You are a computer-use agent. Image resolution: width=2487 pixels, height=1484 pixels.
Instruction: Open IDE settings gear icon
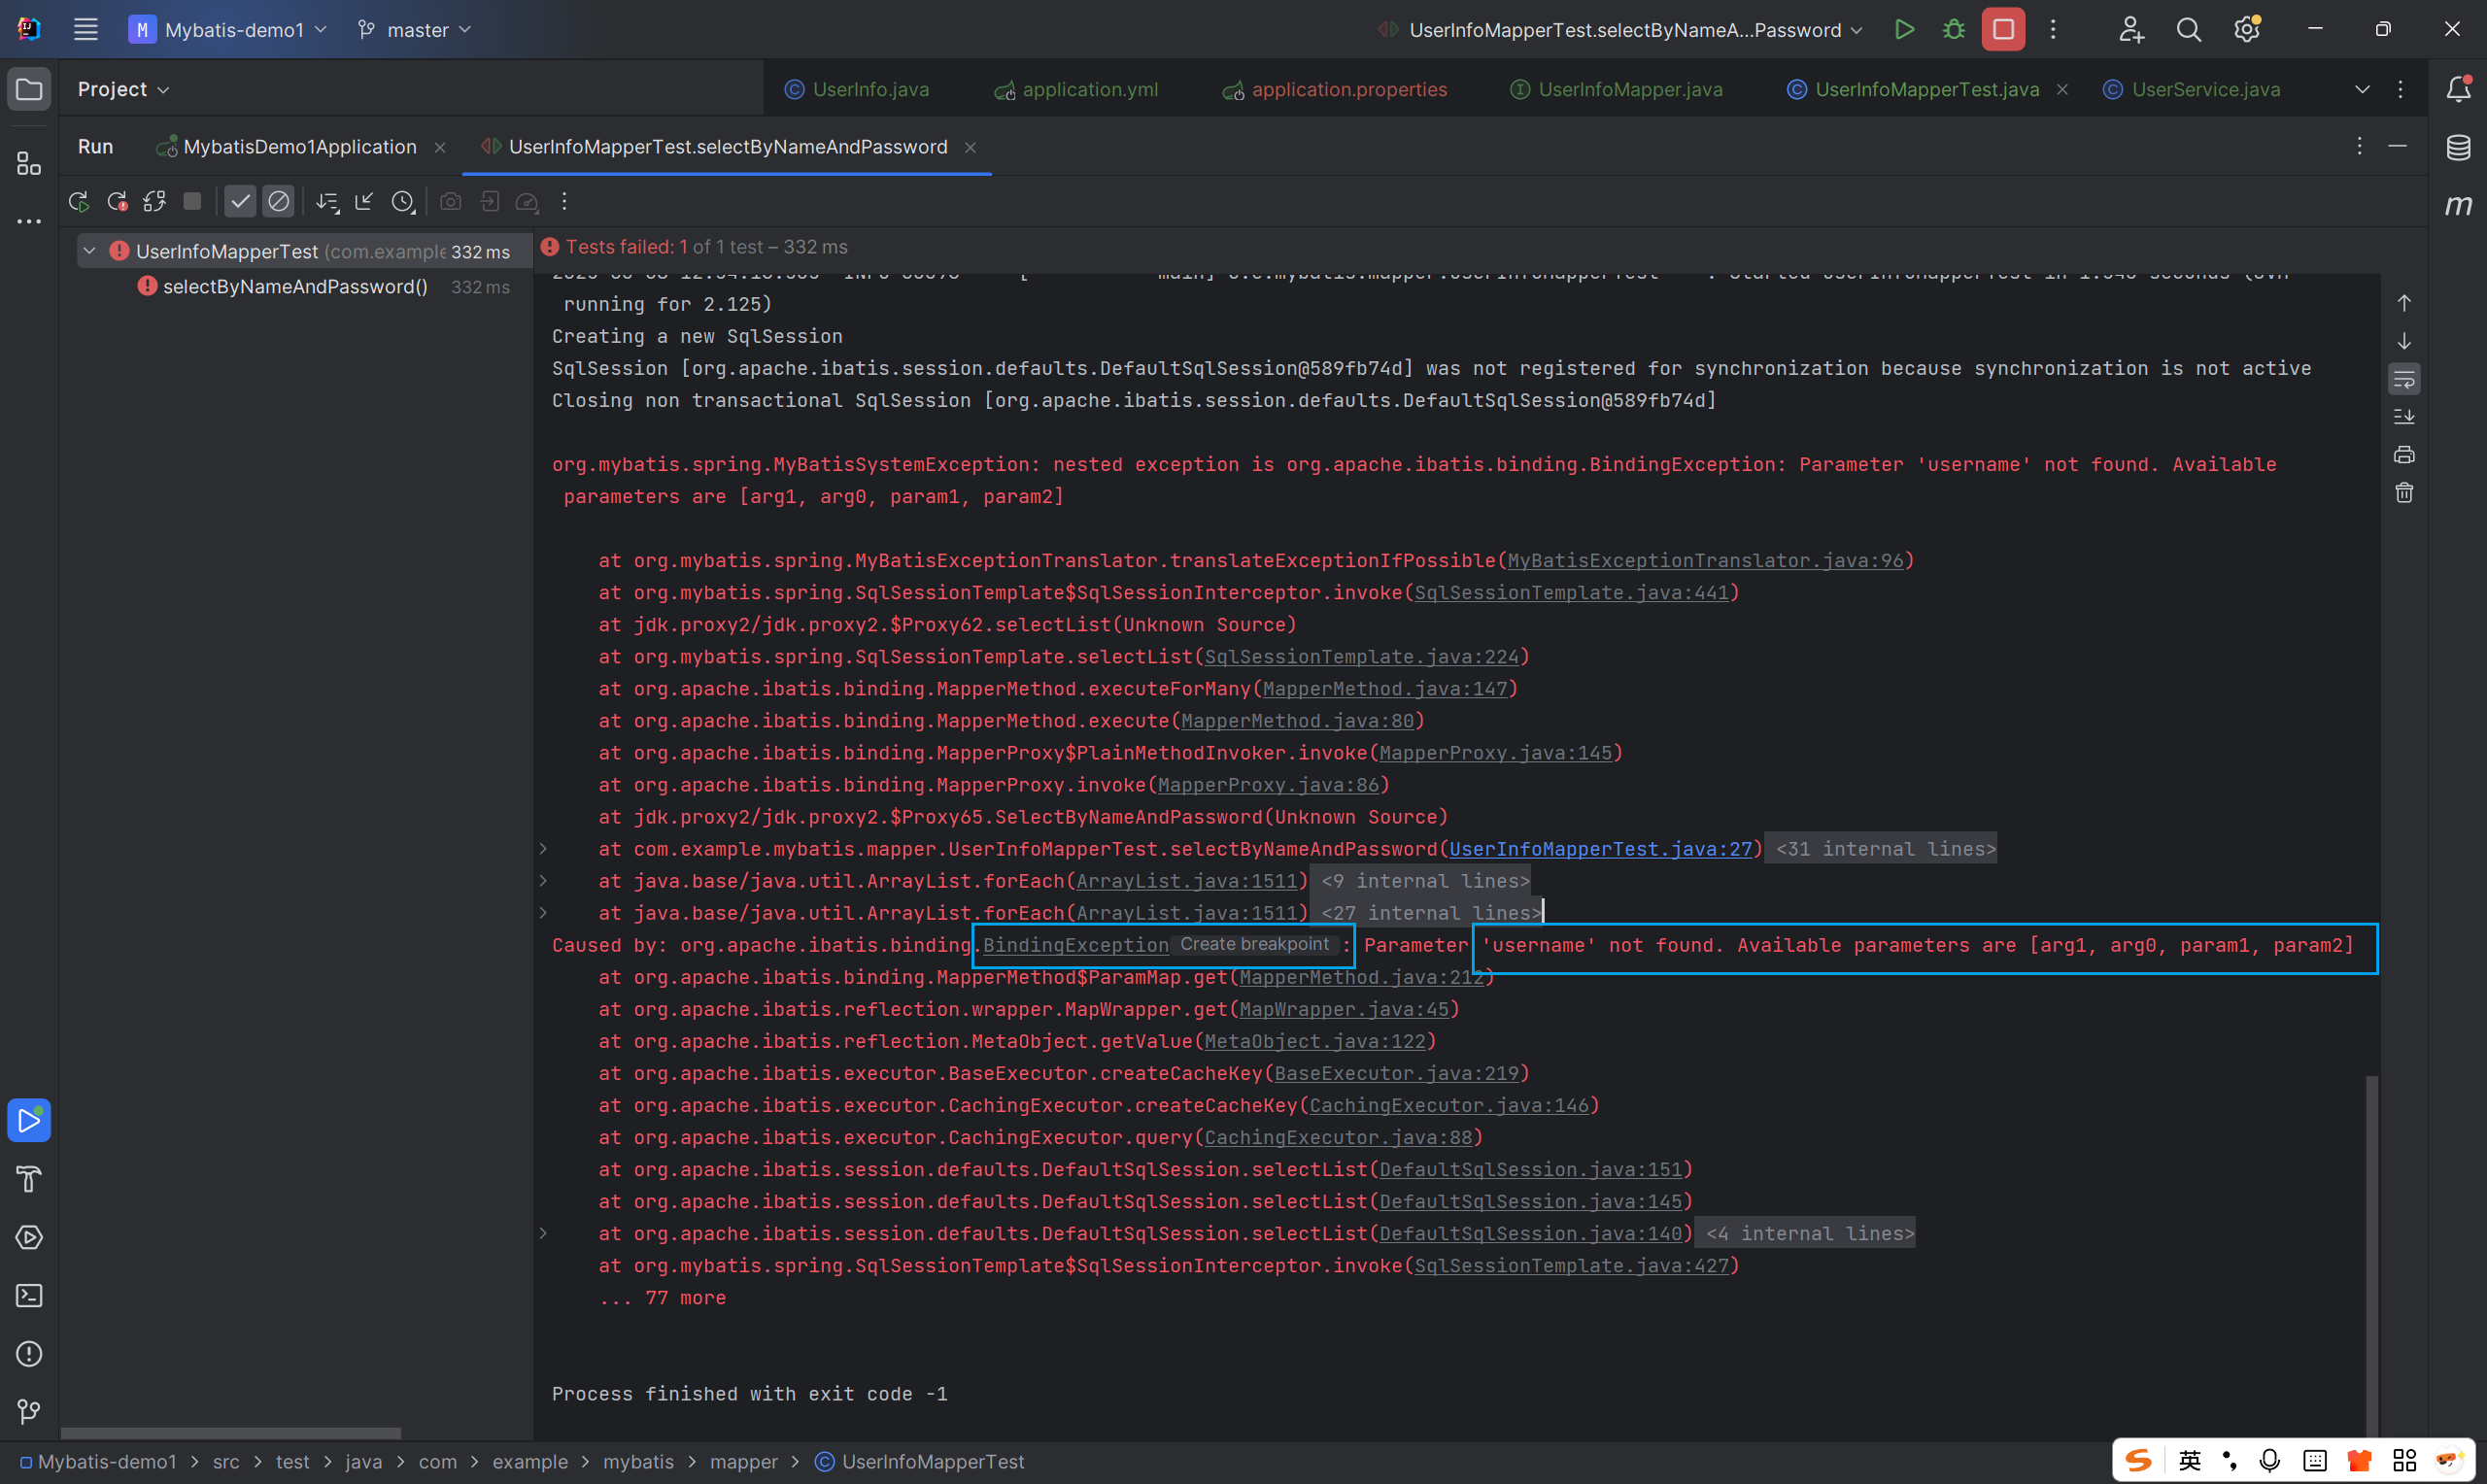click(x=2247, y=30)
